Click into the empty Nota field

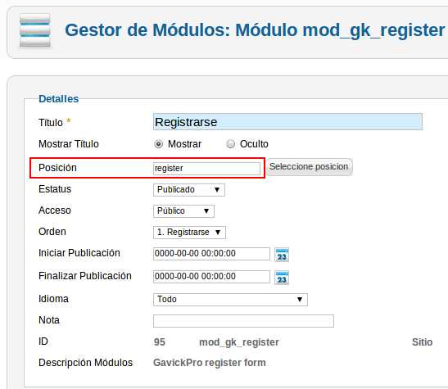(x=243, y=321)
